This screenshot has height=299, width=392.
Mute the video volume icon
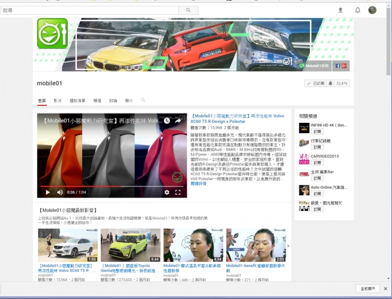(x=60, y=192)
